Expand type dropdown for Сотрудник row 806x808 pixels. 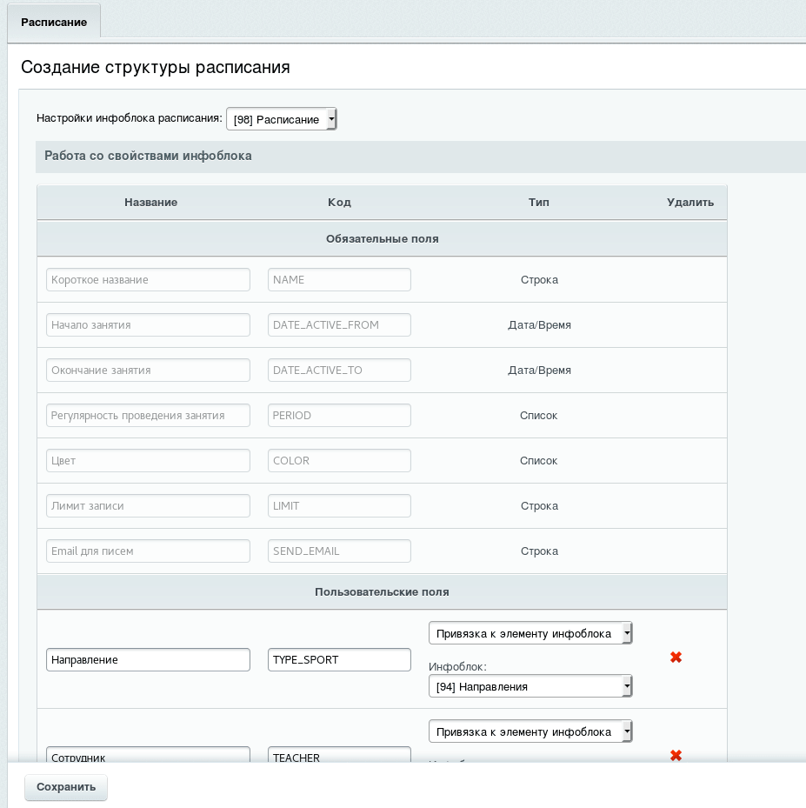click(530, 731)
